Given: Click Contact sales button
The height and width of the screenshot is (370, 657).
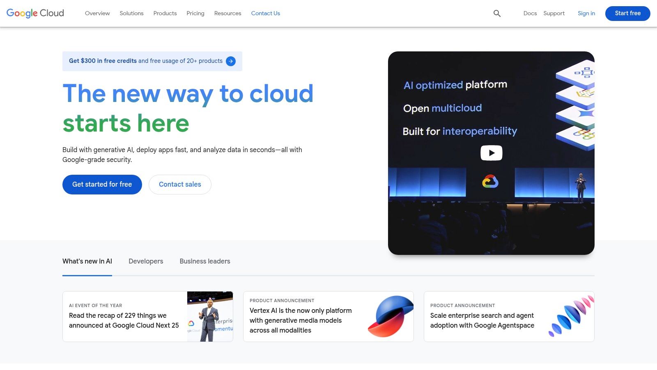Looking at the screenshot, I should (x=180, y=184).
